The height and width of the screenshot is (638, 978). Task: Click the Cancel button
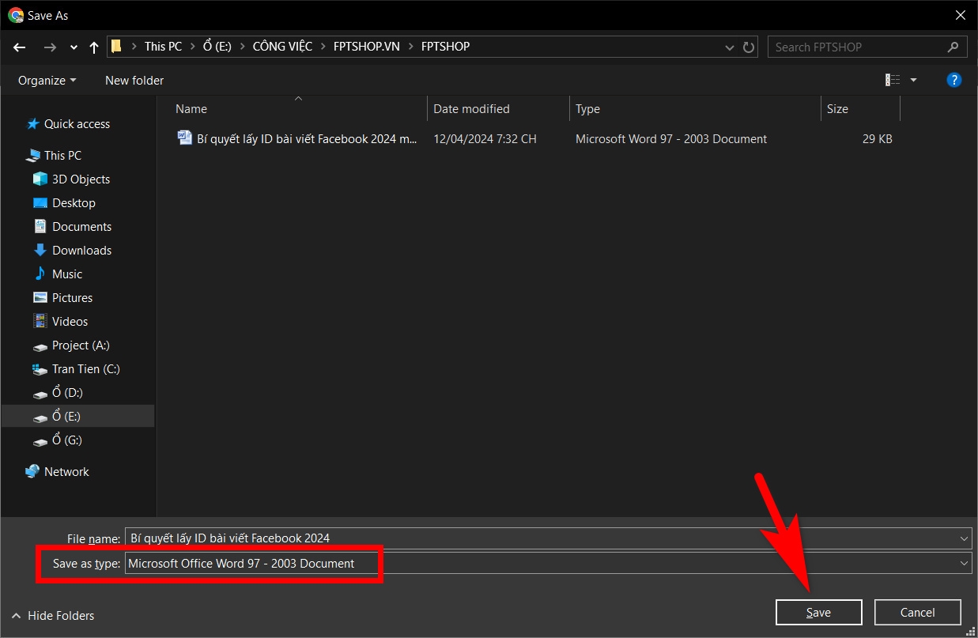(918, 613)
